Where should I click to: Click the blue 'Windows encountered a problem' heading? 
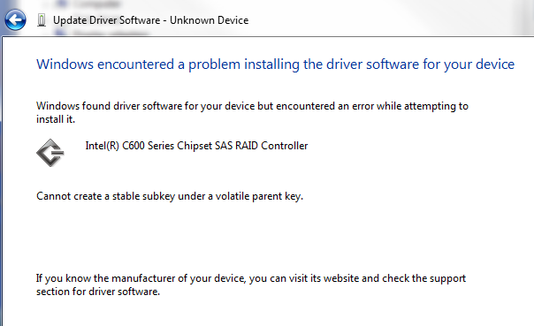[x=275, y=64]
